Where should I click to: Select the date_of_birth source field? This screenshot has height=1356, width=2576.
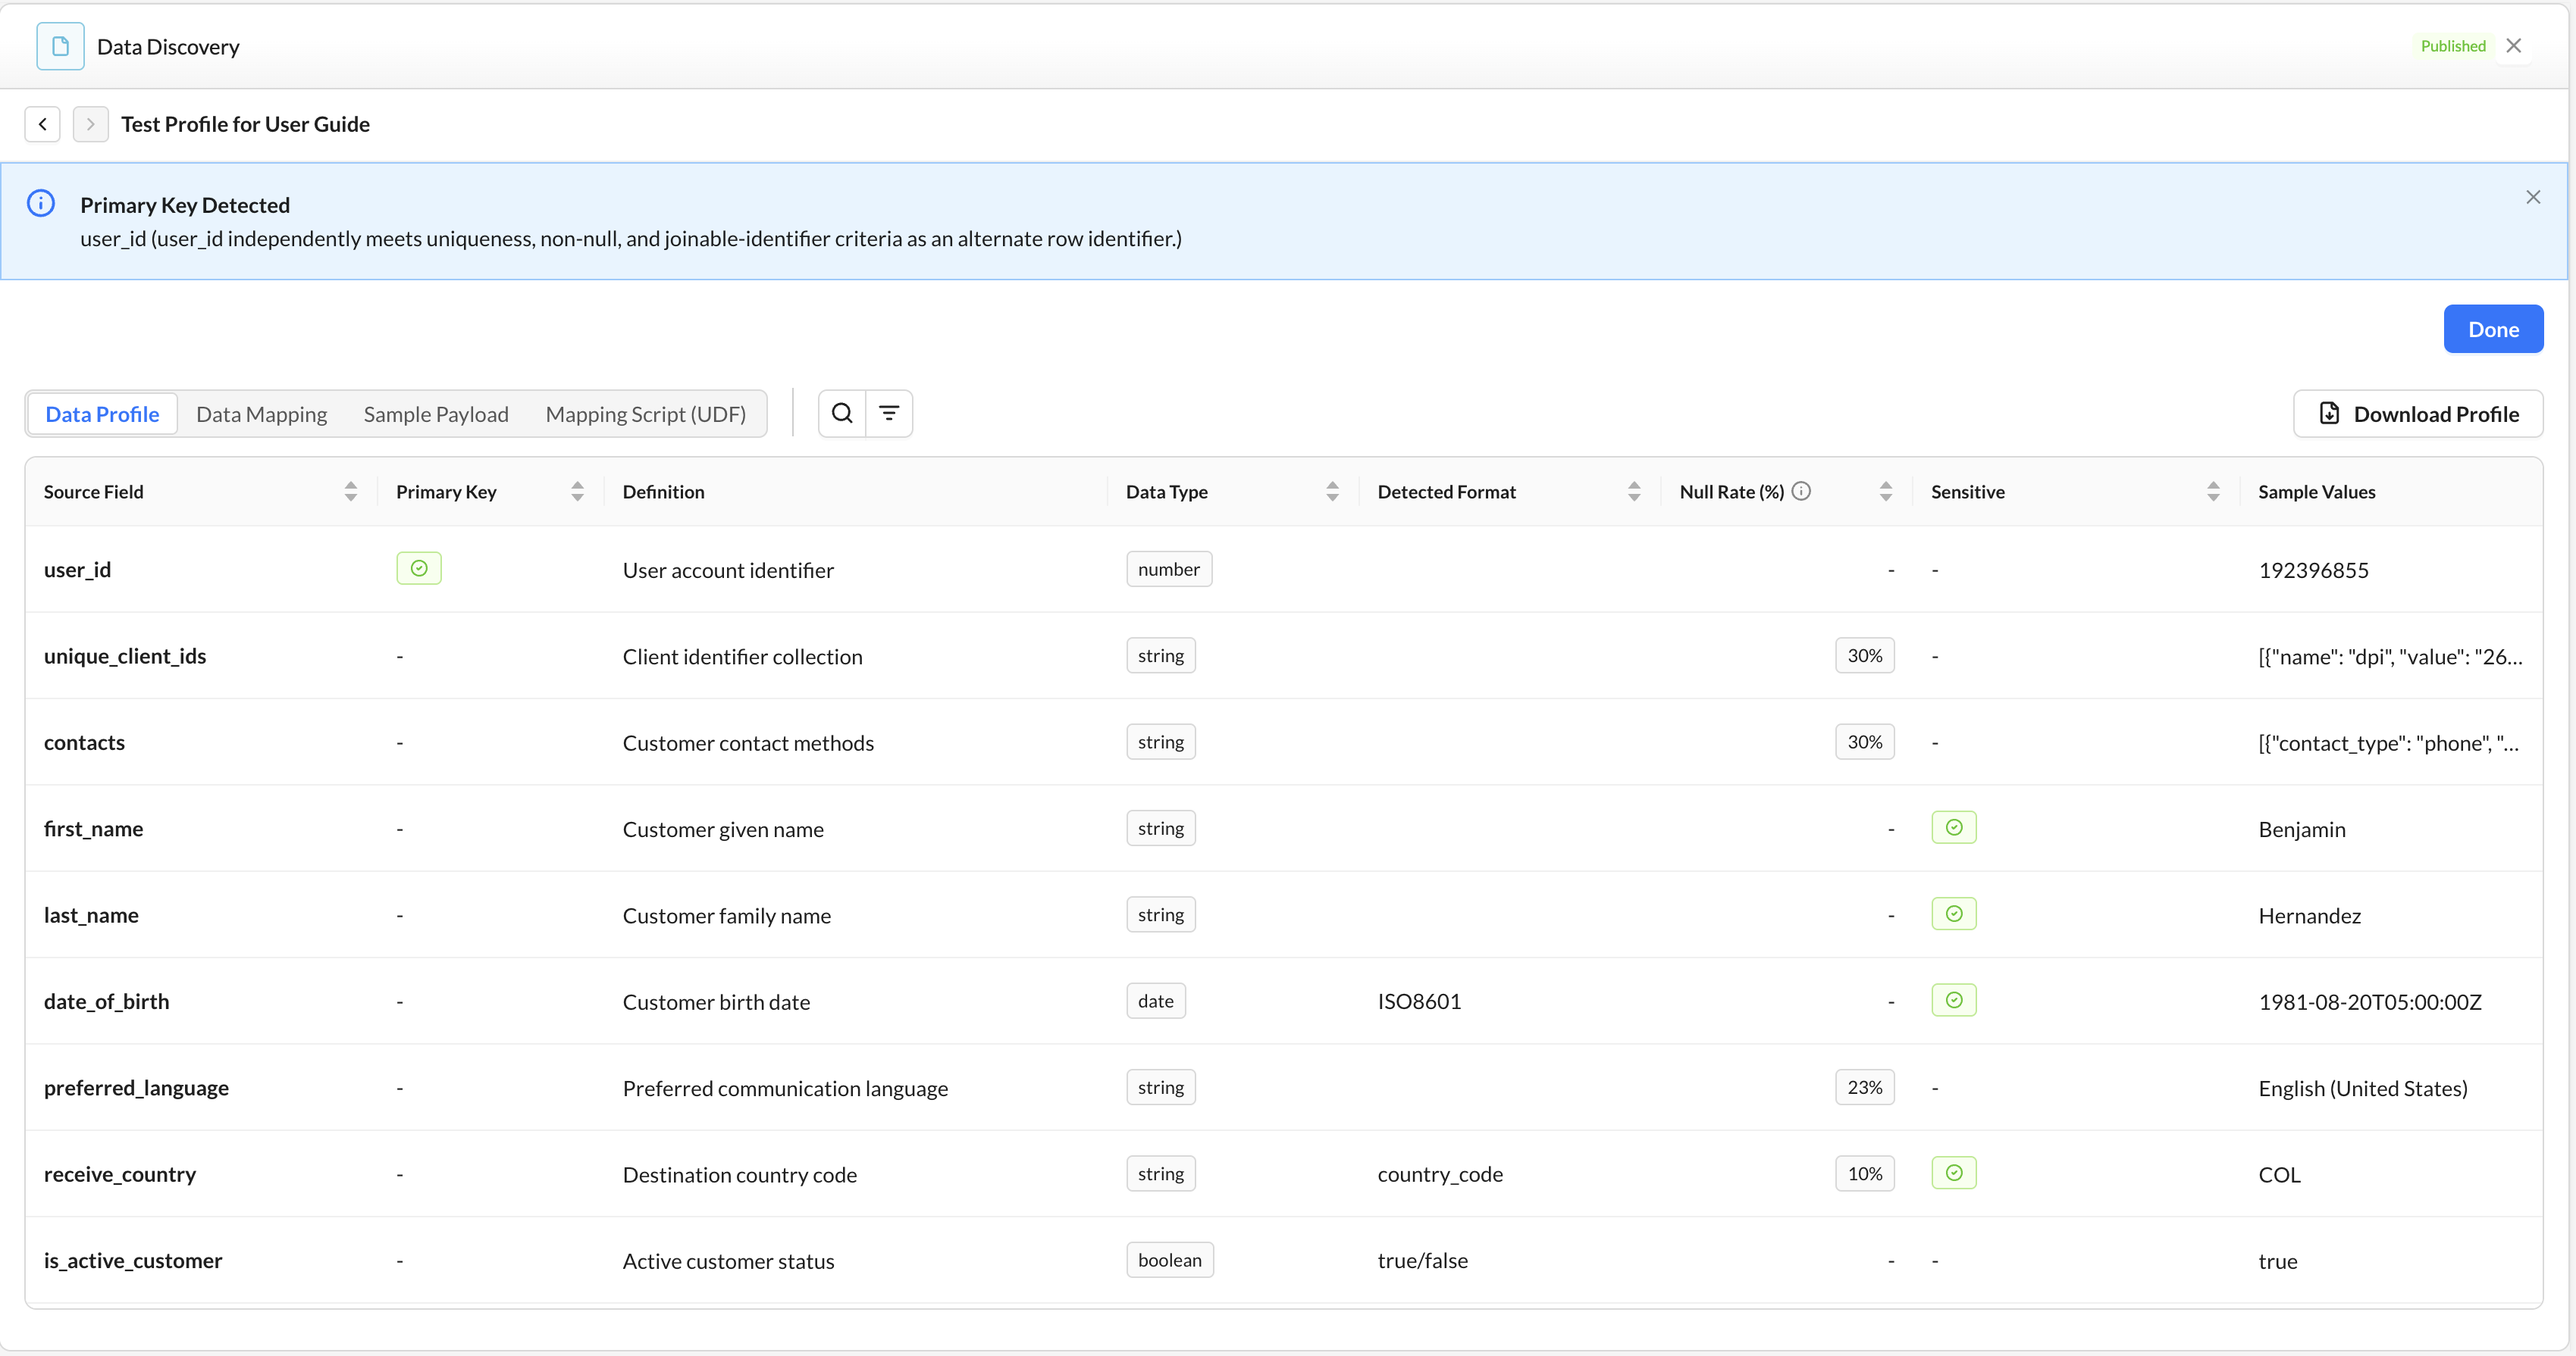(x=106, y=1001)
